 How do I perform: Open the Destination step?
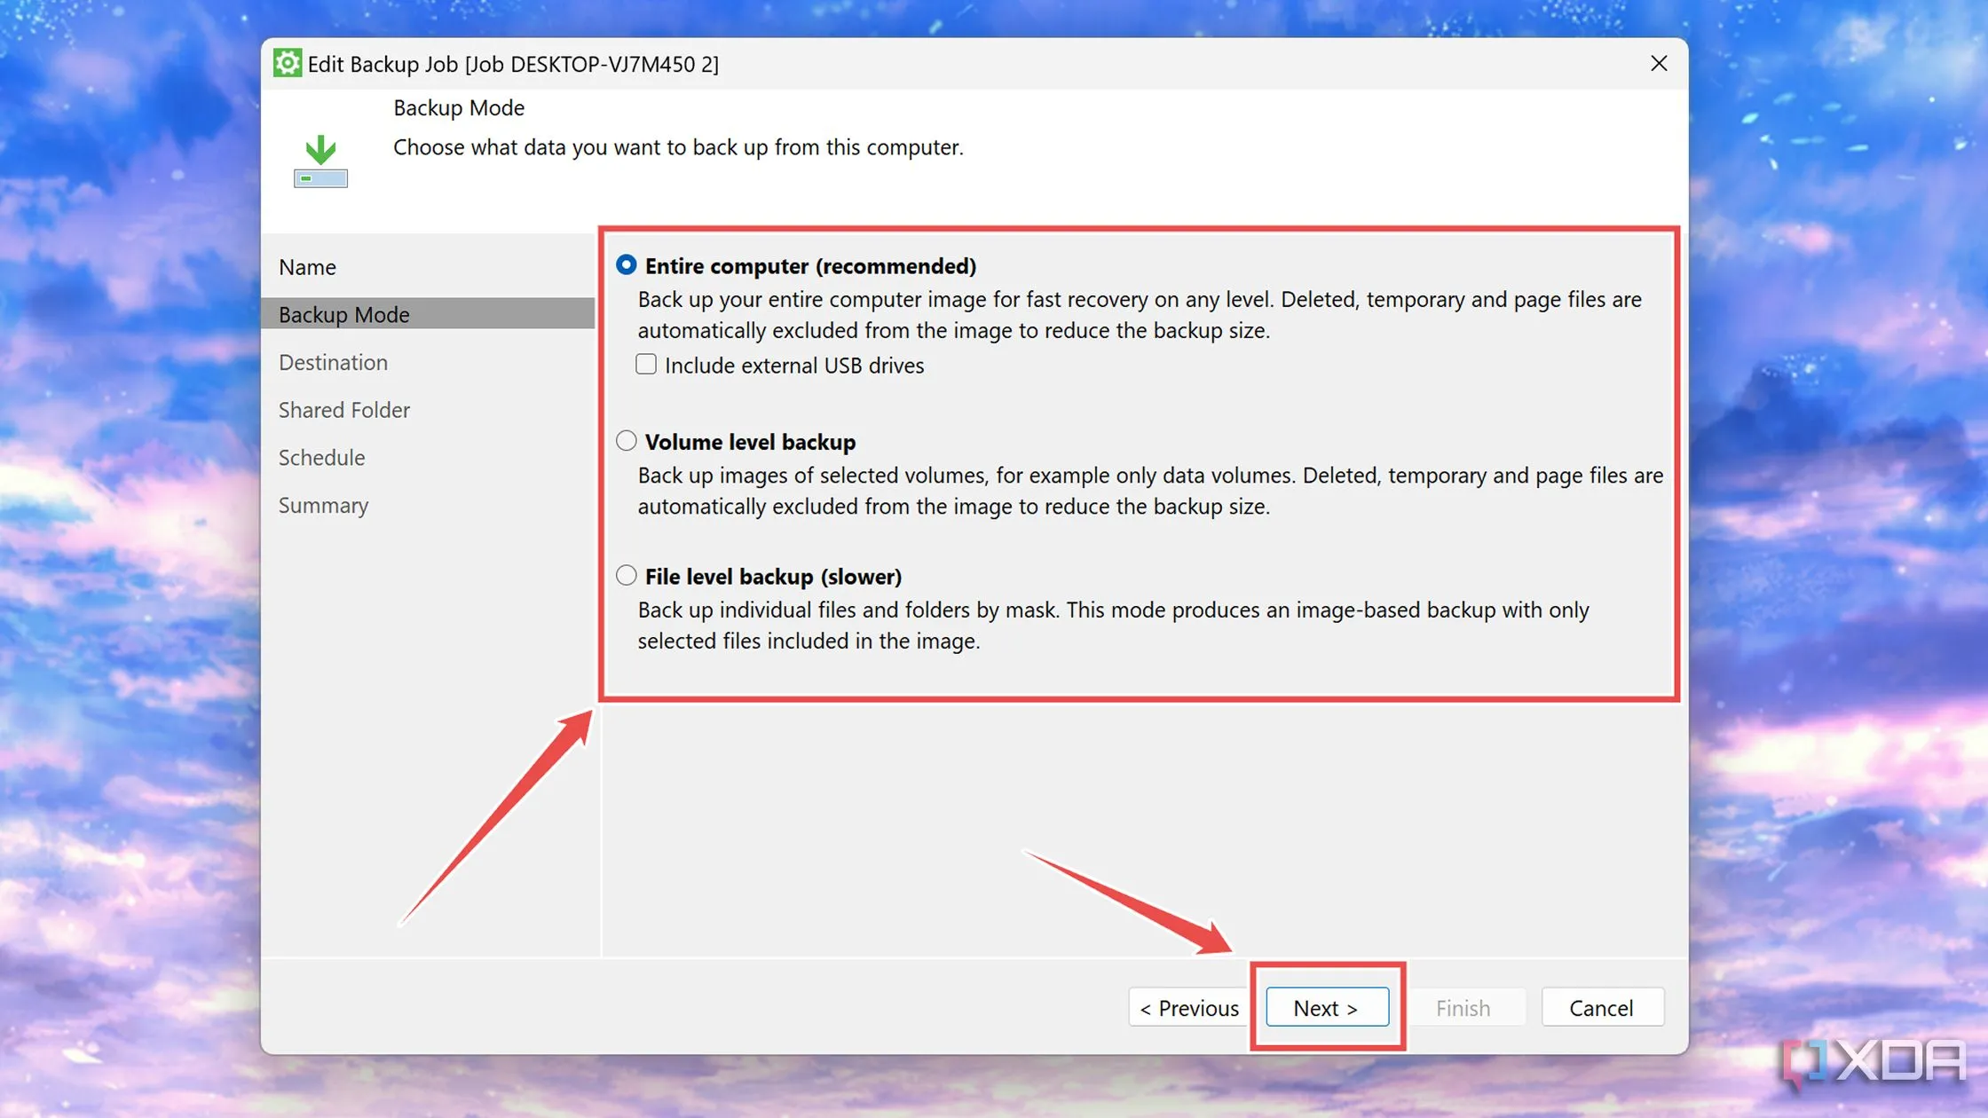pyautogui.click(x=333, y=362)
